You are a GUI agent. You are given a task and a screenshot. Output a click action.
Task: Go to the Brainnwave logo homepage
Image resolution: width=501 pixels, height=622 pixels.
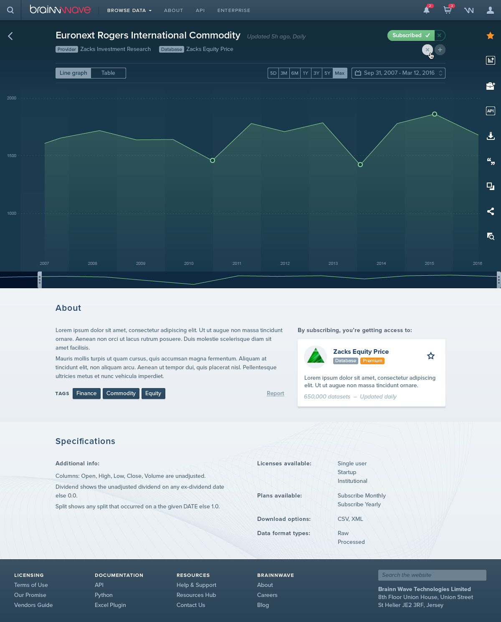coord(60,10)
